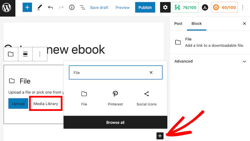Screen dimensions: 250x141
Task: Publish the post
Action: click(x=145, y=7)
